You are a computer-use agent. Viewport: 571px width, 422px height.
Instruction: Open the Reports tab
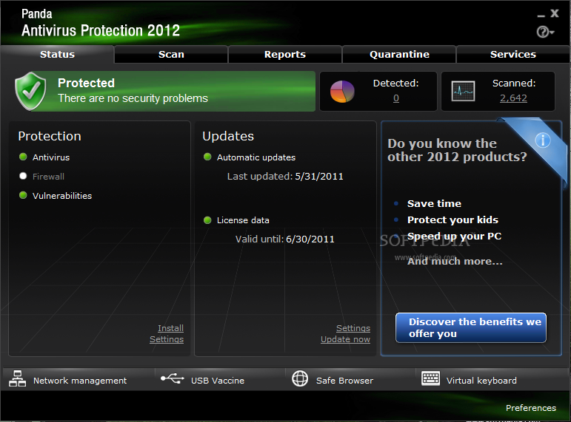(x=285, y=54)
